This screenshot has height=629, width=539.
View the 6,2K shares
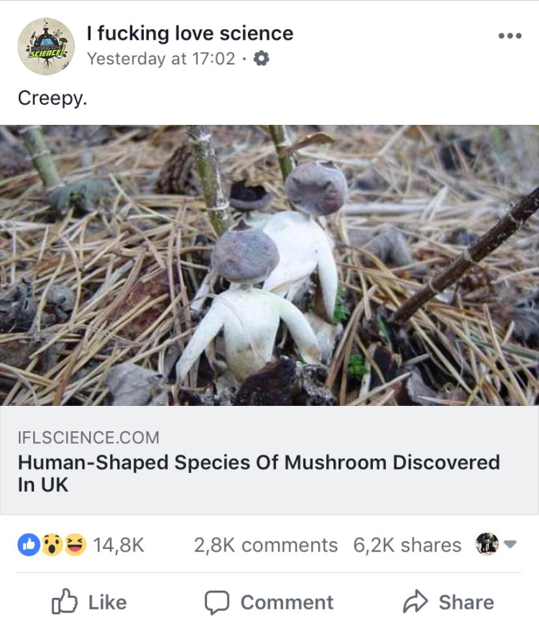point(407,544)
